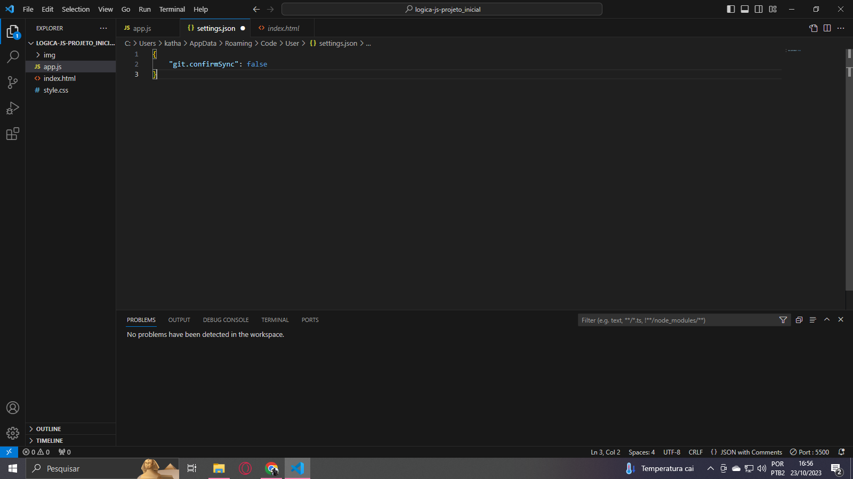Open Settings UI from editor toolbar icon
Screen dimensions: 853x479
click(x=813, y=28)
